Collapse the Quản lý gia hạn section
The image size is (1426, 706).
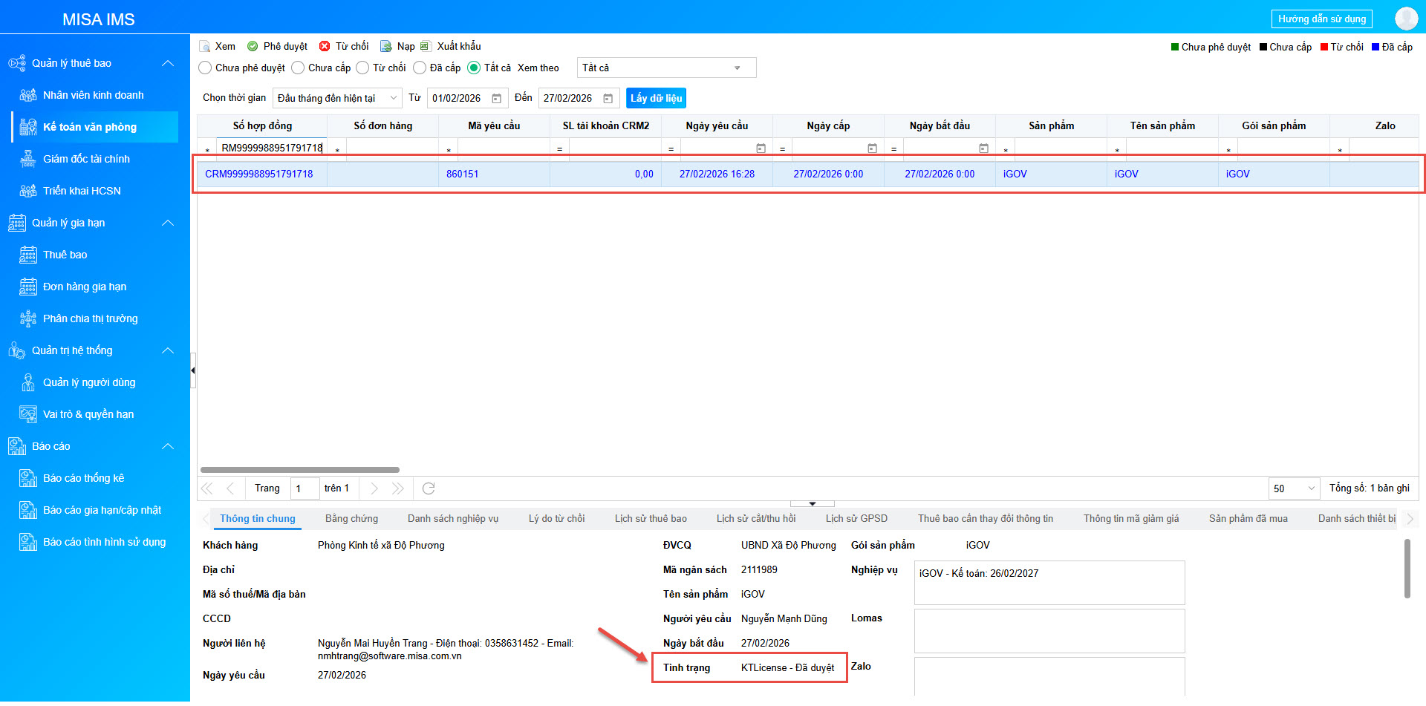(x=168, y=223)
